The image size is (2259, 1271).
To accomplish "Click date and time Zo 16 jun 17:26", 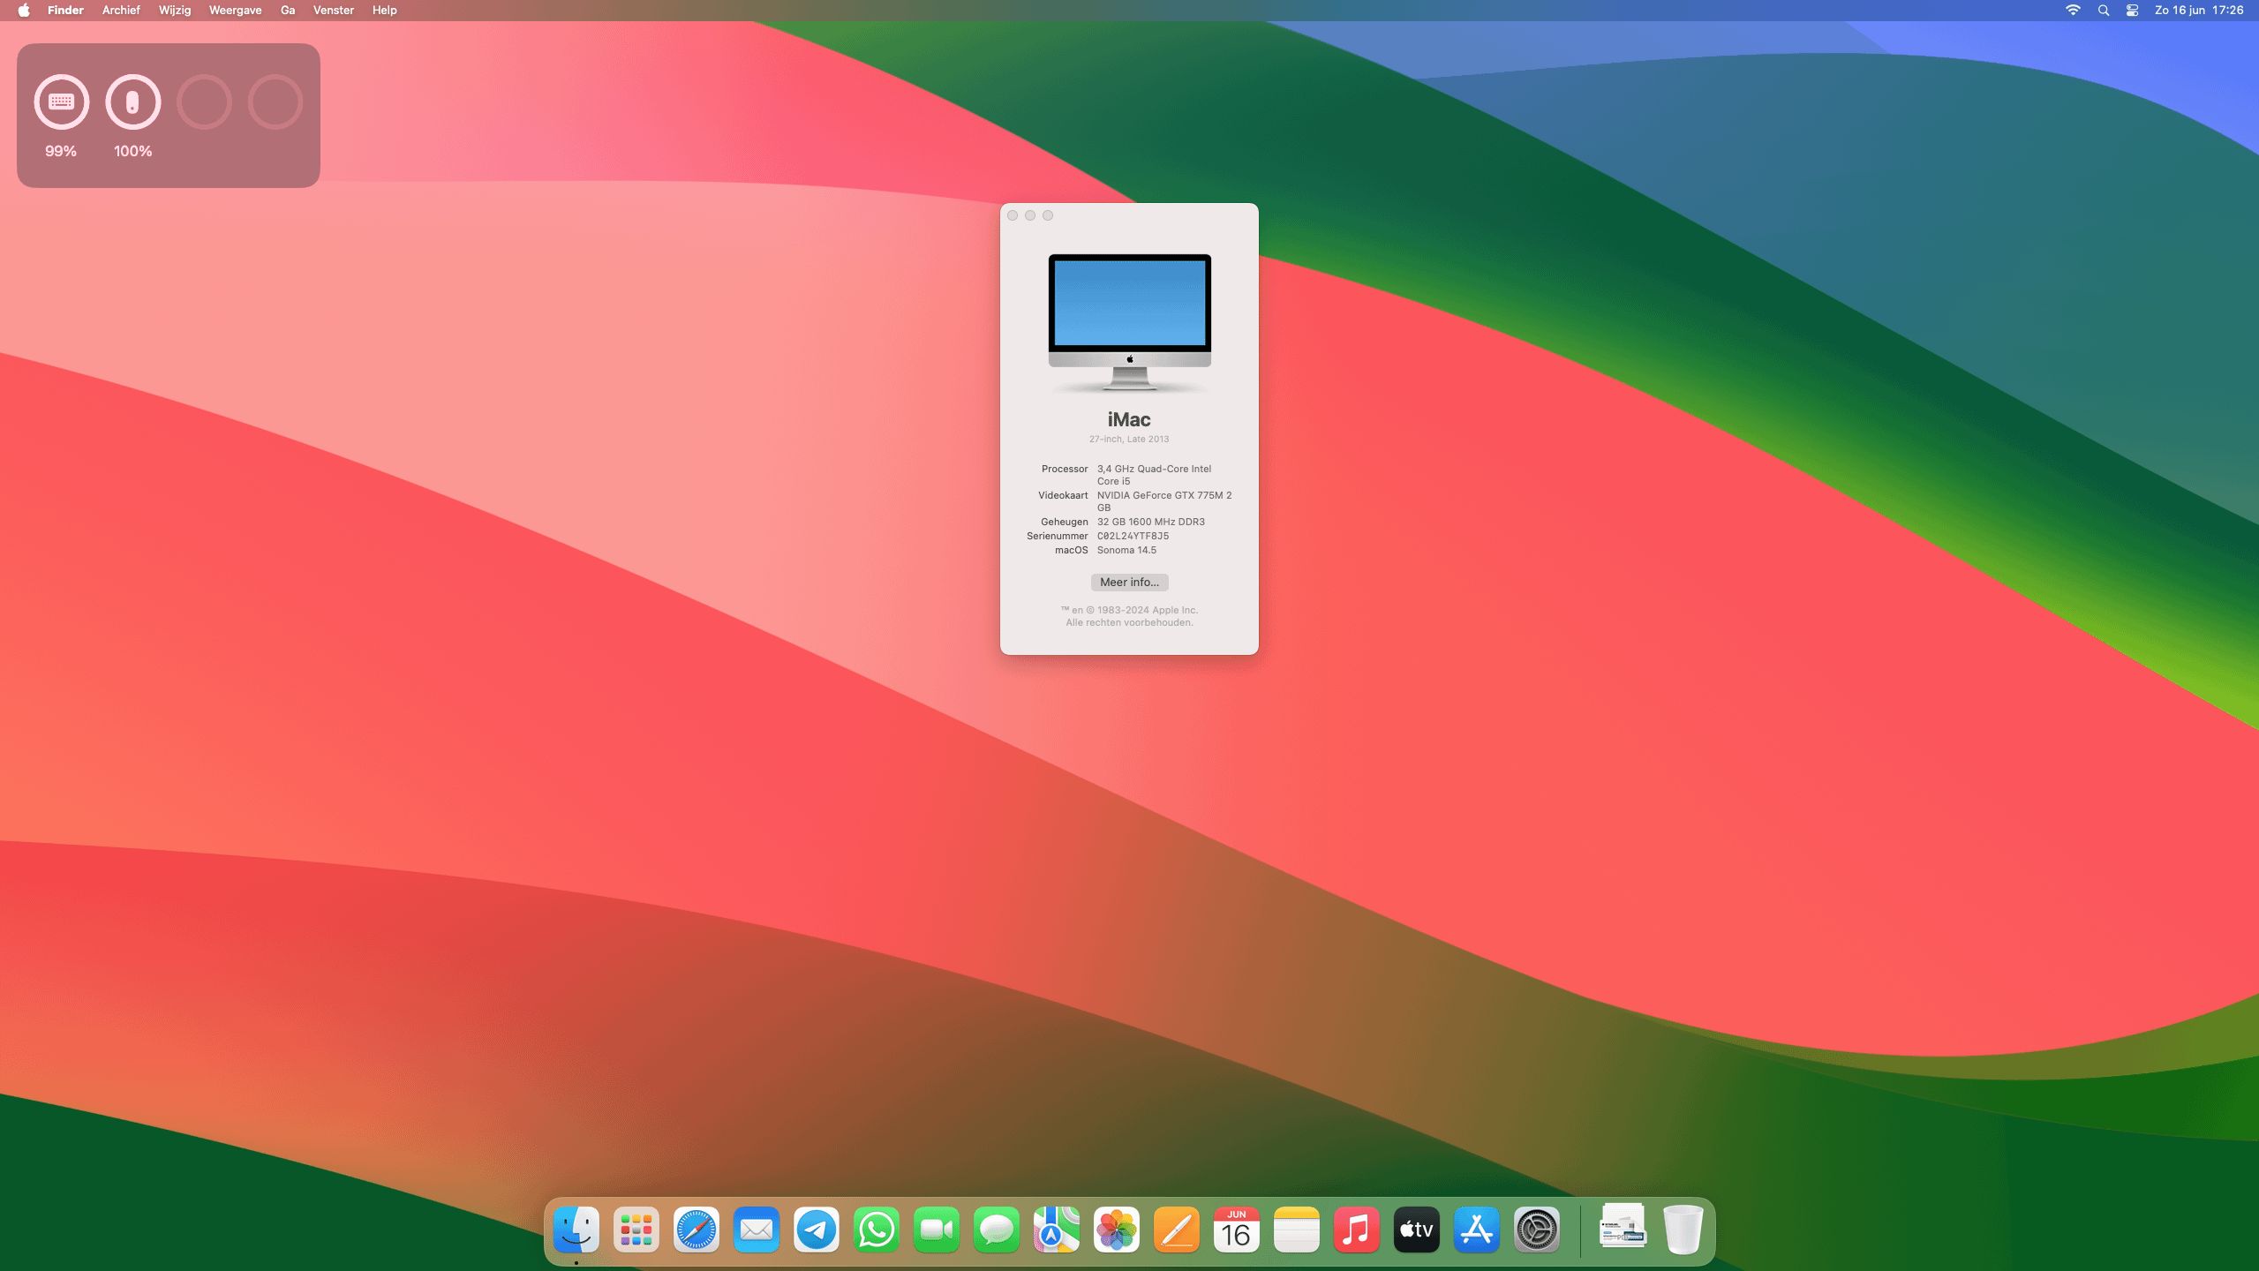I will coord(2199,11).
